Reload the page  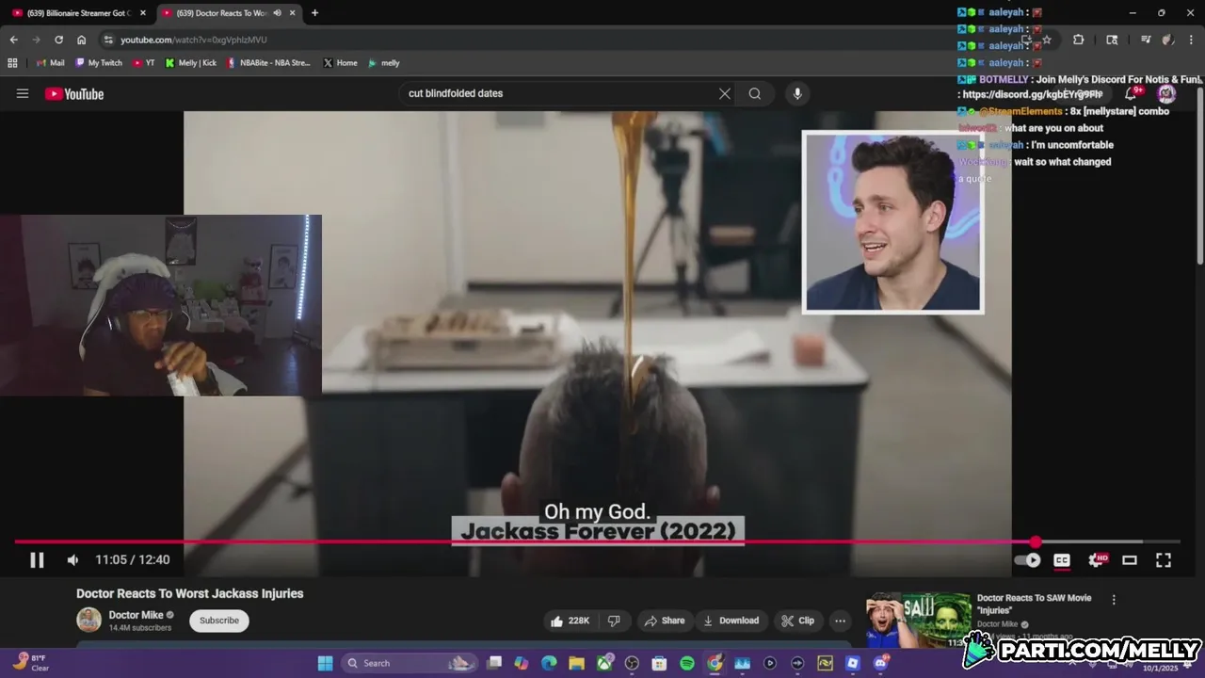point(58,40)
